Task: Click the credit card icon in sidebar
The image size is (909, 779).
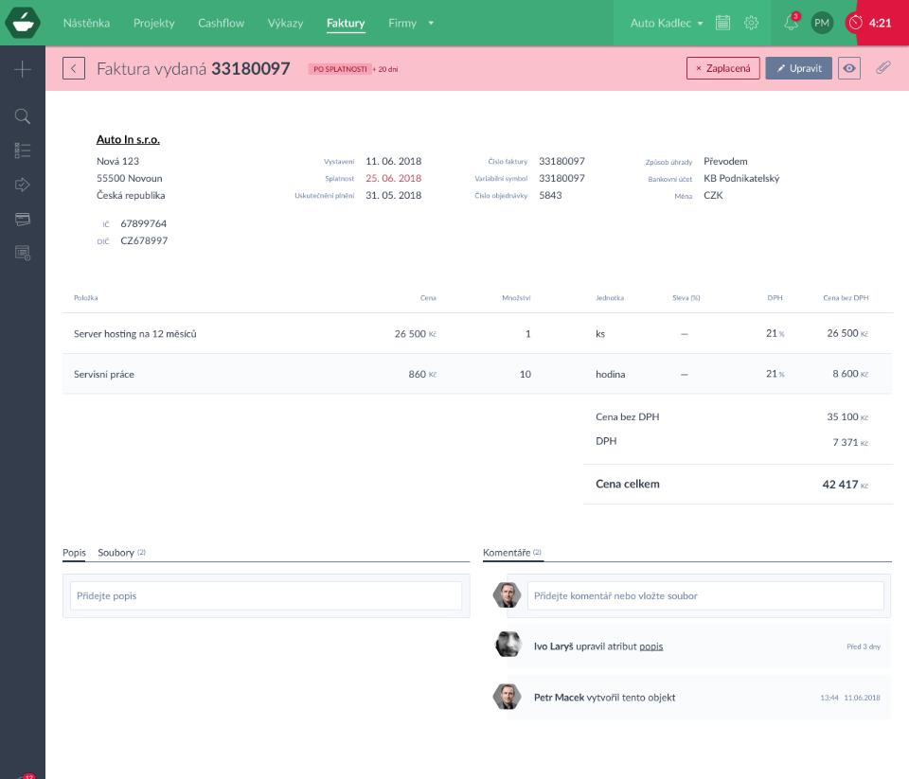Action: click(x=23, y=219)
